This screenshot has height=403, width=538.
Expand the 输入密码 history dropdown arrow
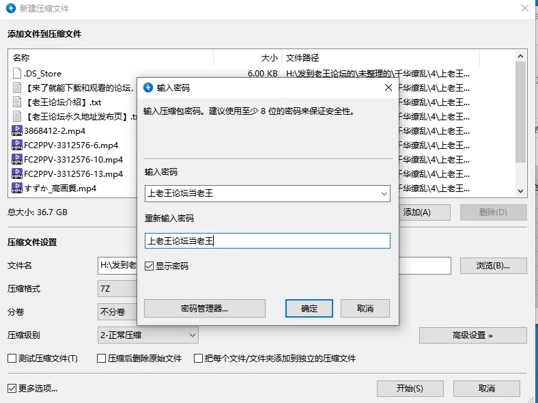[x=384, y=193]
